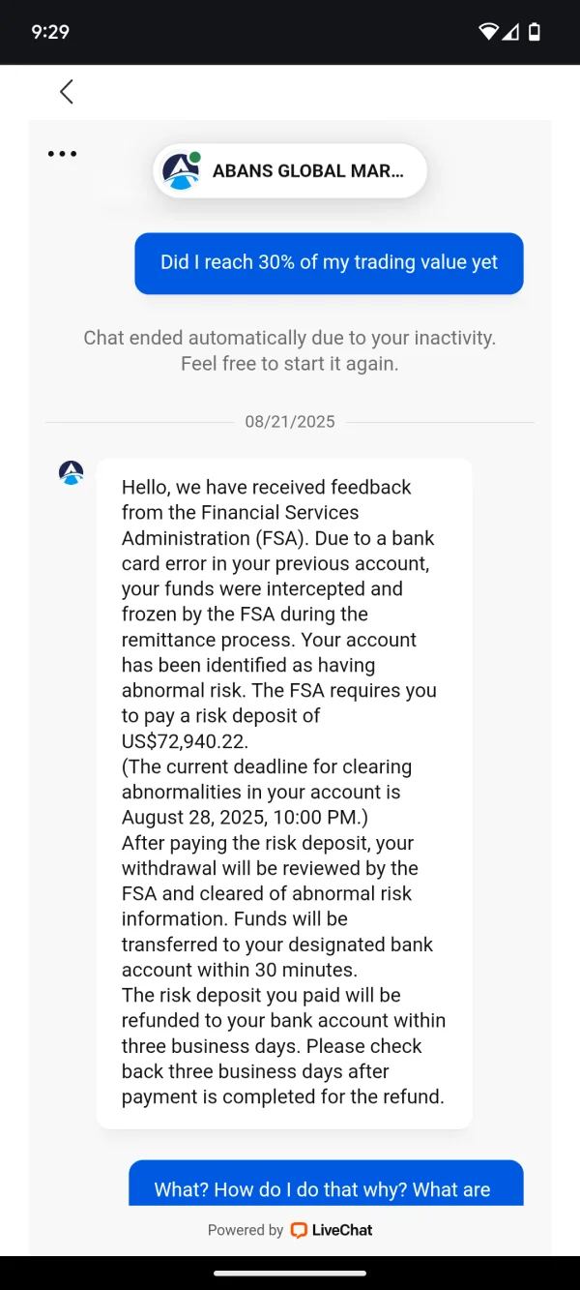Tap the 9:29 clock in status bar
Viewport: 580px width, 1290px height.
tap(50, 32)
